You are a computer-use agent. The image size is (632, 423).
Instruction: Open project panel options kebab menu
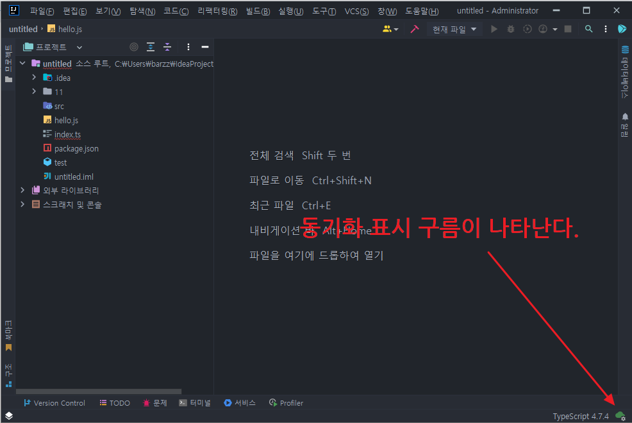coord(188,47)
